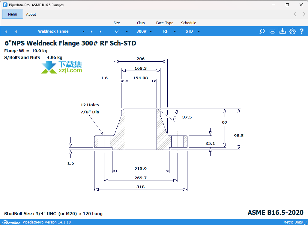Click the 168.3 dimension value
Viewport: 308px width, 225px height.
tap(141, 69)
